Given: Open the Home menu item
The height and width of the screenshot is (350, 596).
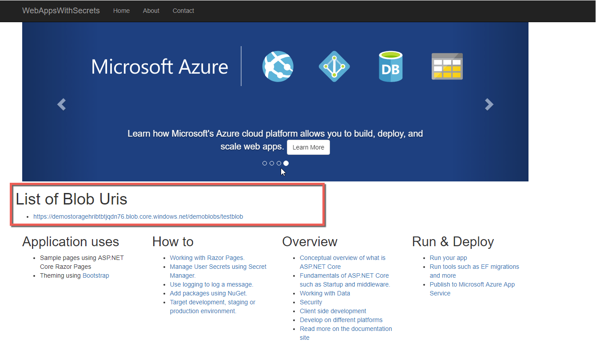Looking at the screenshot, I should pyautogui.click(x=121, y=11).
